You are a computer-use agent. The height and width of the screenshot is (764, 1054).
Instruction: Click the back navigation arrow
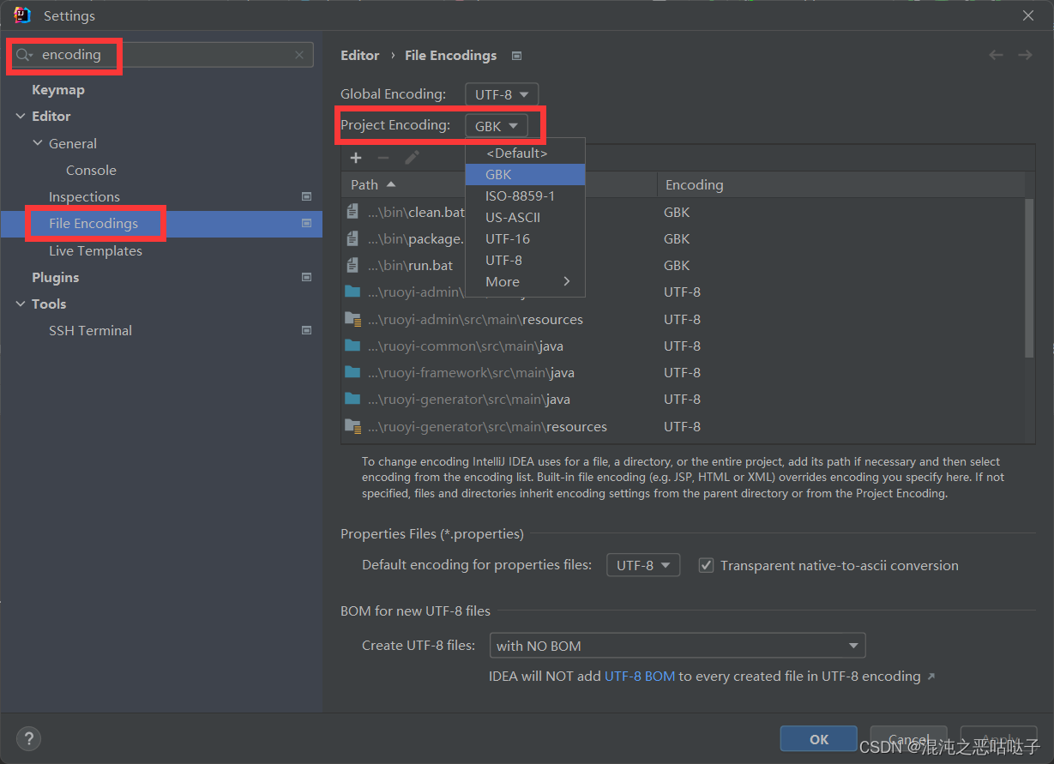click(x=996, y=55)
